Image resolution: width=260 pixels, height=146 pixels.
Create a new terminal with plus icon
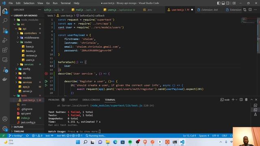click(x=233, y=100)
